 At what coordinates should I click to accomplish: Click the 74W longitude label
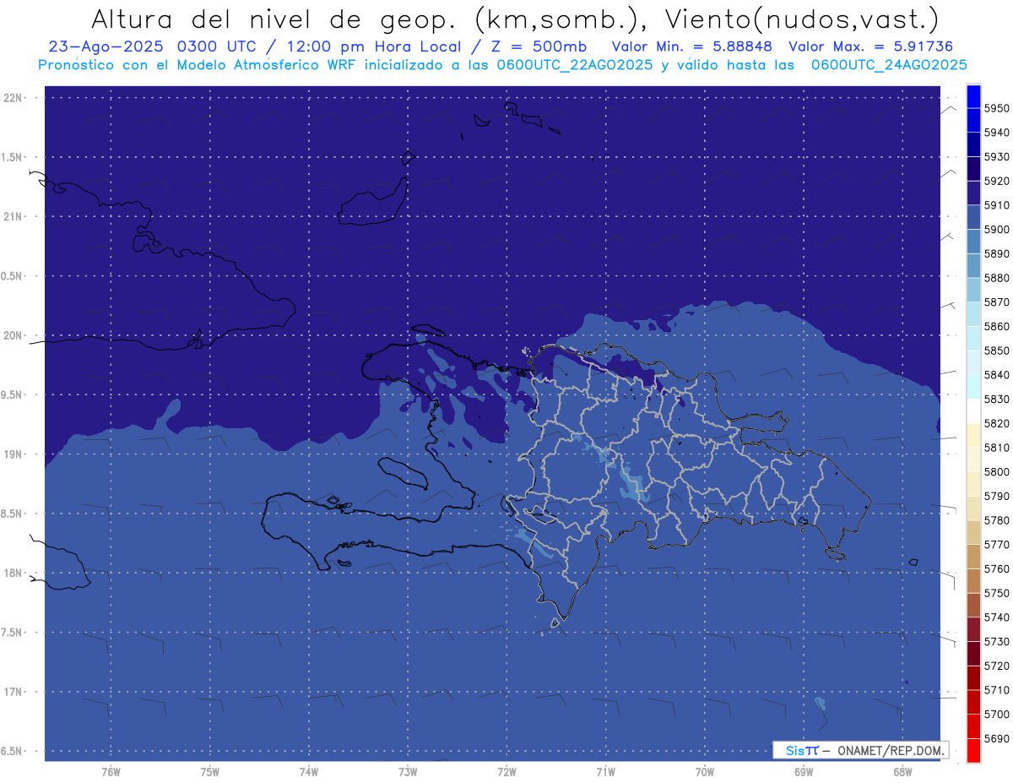(309, 772)
